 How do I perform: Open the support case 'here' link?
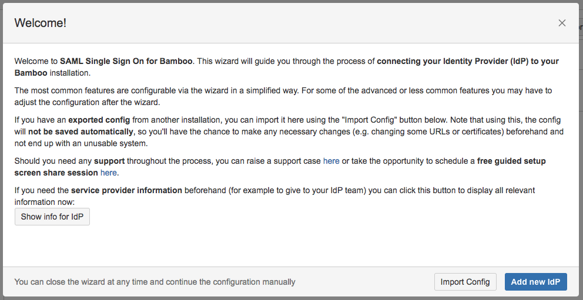331,161
